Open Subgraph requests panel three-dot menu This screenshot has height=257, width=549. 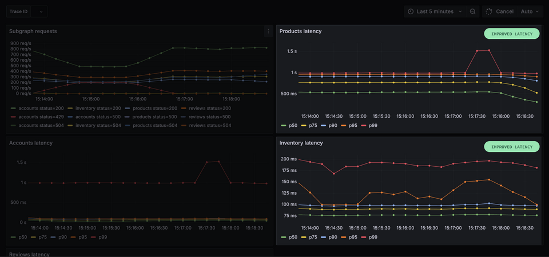click(269, 31)
